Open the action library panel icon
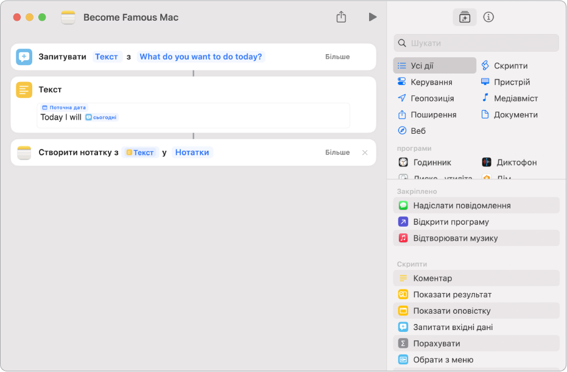 pos(464,17)
